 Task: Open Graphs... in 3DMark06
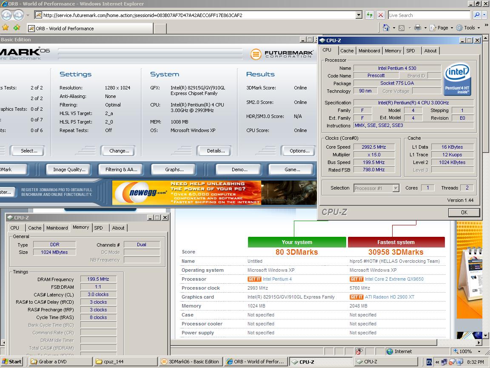coord(174,169)
